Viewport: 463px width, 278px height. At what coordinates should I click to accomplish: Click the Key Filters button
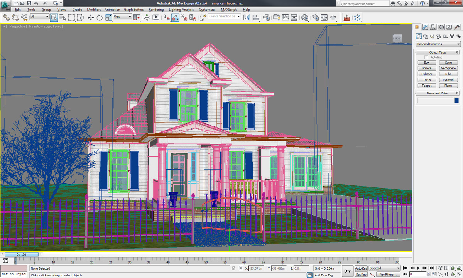388,275
